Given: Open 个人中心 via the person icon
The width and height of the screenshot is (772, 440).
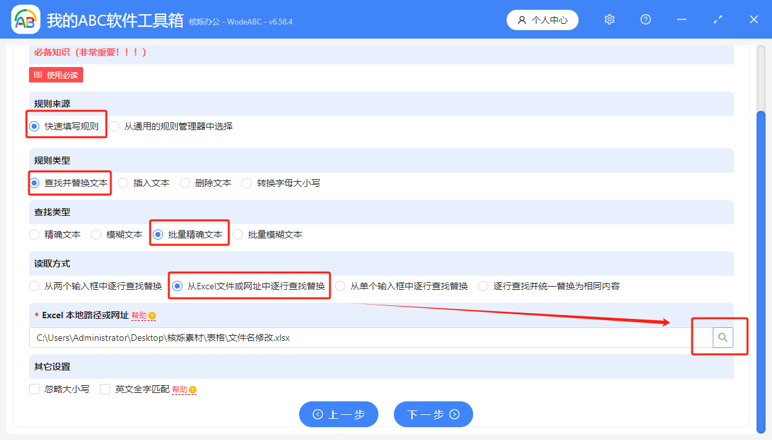Looking at the screenshot, I should coord(542,19).
